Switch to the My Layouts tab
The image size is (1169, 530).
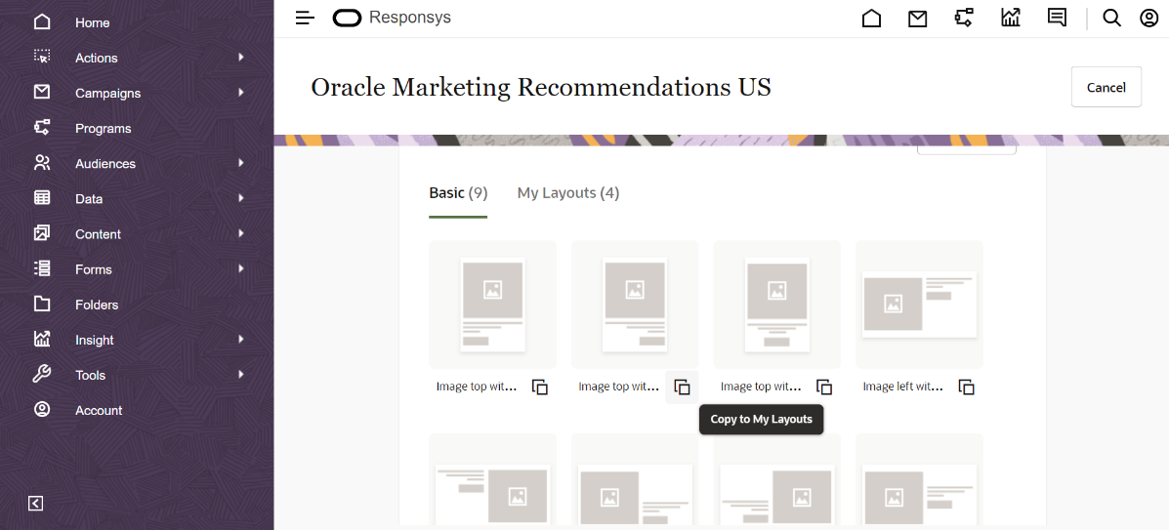click(567, 193)
